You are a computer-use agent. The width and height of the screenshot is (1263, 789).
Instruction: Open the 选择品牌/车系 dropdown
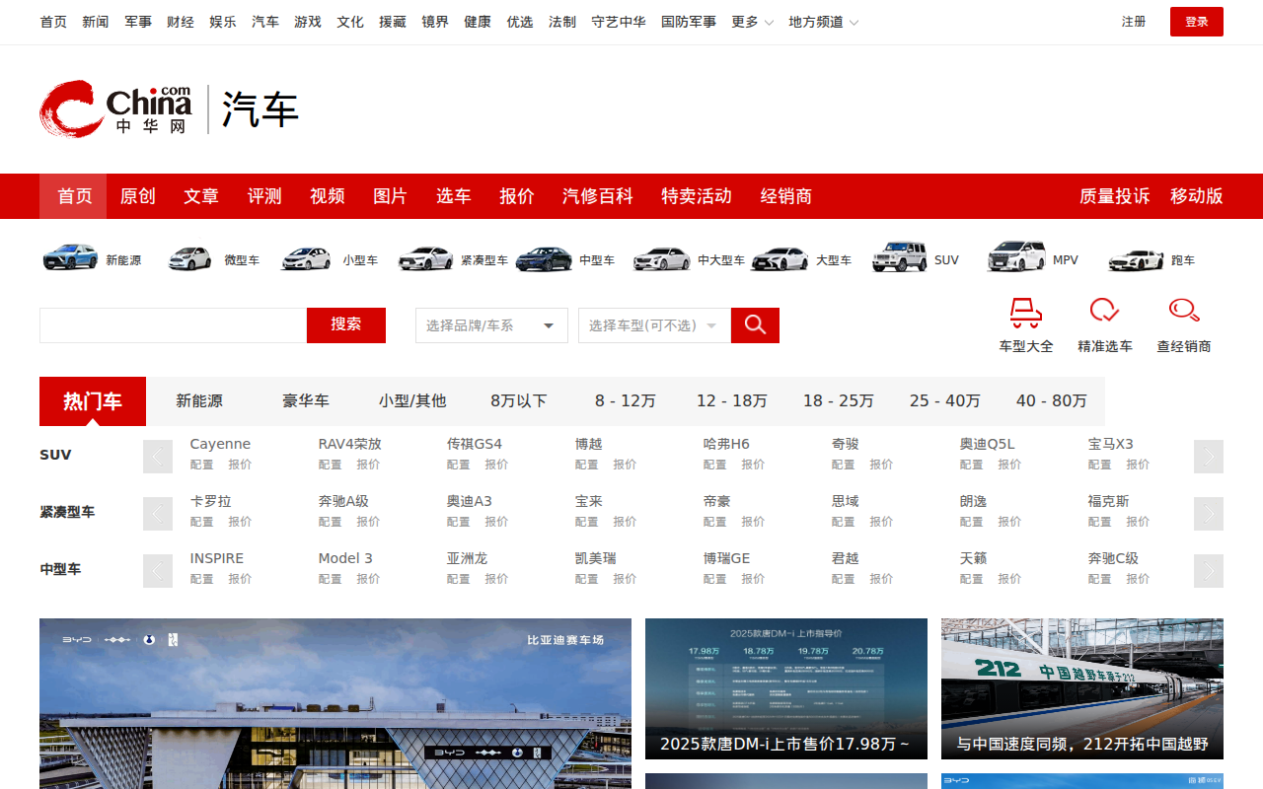pyautogui.click(x=491, y=325)
